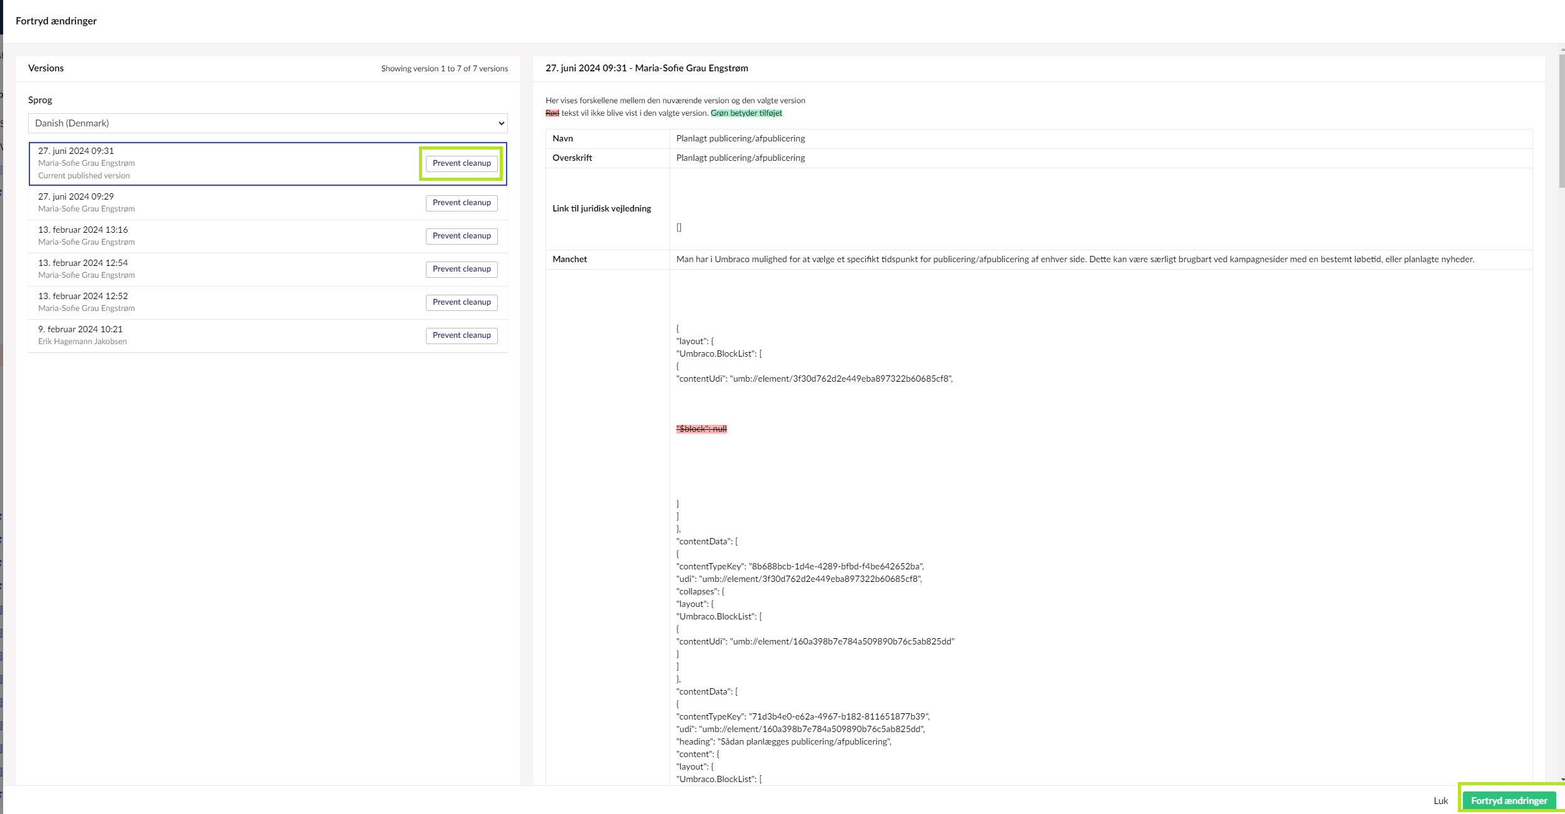Prevent cleanup for 13. februar 12:52 version
Image resolution: width=1565 pixels, height=814 pixels.
tap(462, 302)
